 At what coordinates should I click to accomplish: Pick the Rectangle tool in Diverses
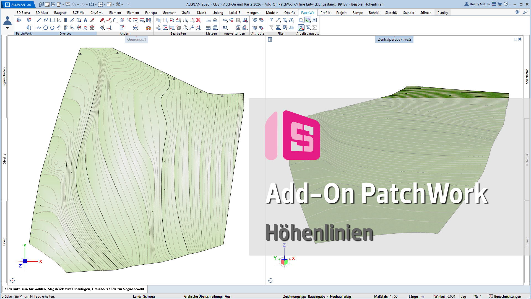tap(52, 20)
